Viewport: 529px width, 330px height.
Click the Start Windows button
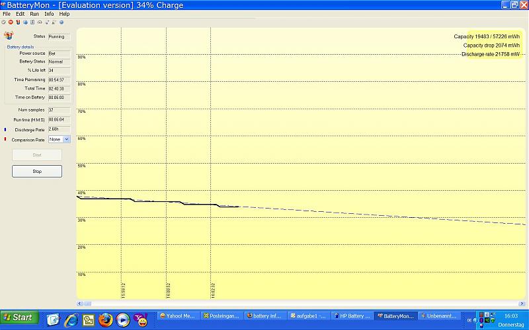tap(18, 317)
